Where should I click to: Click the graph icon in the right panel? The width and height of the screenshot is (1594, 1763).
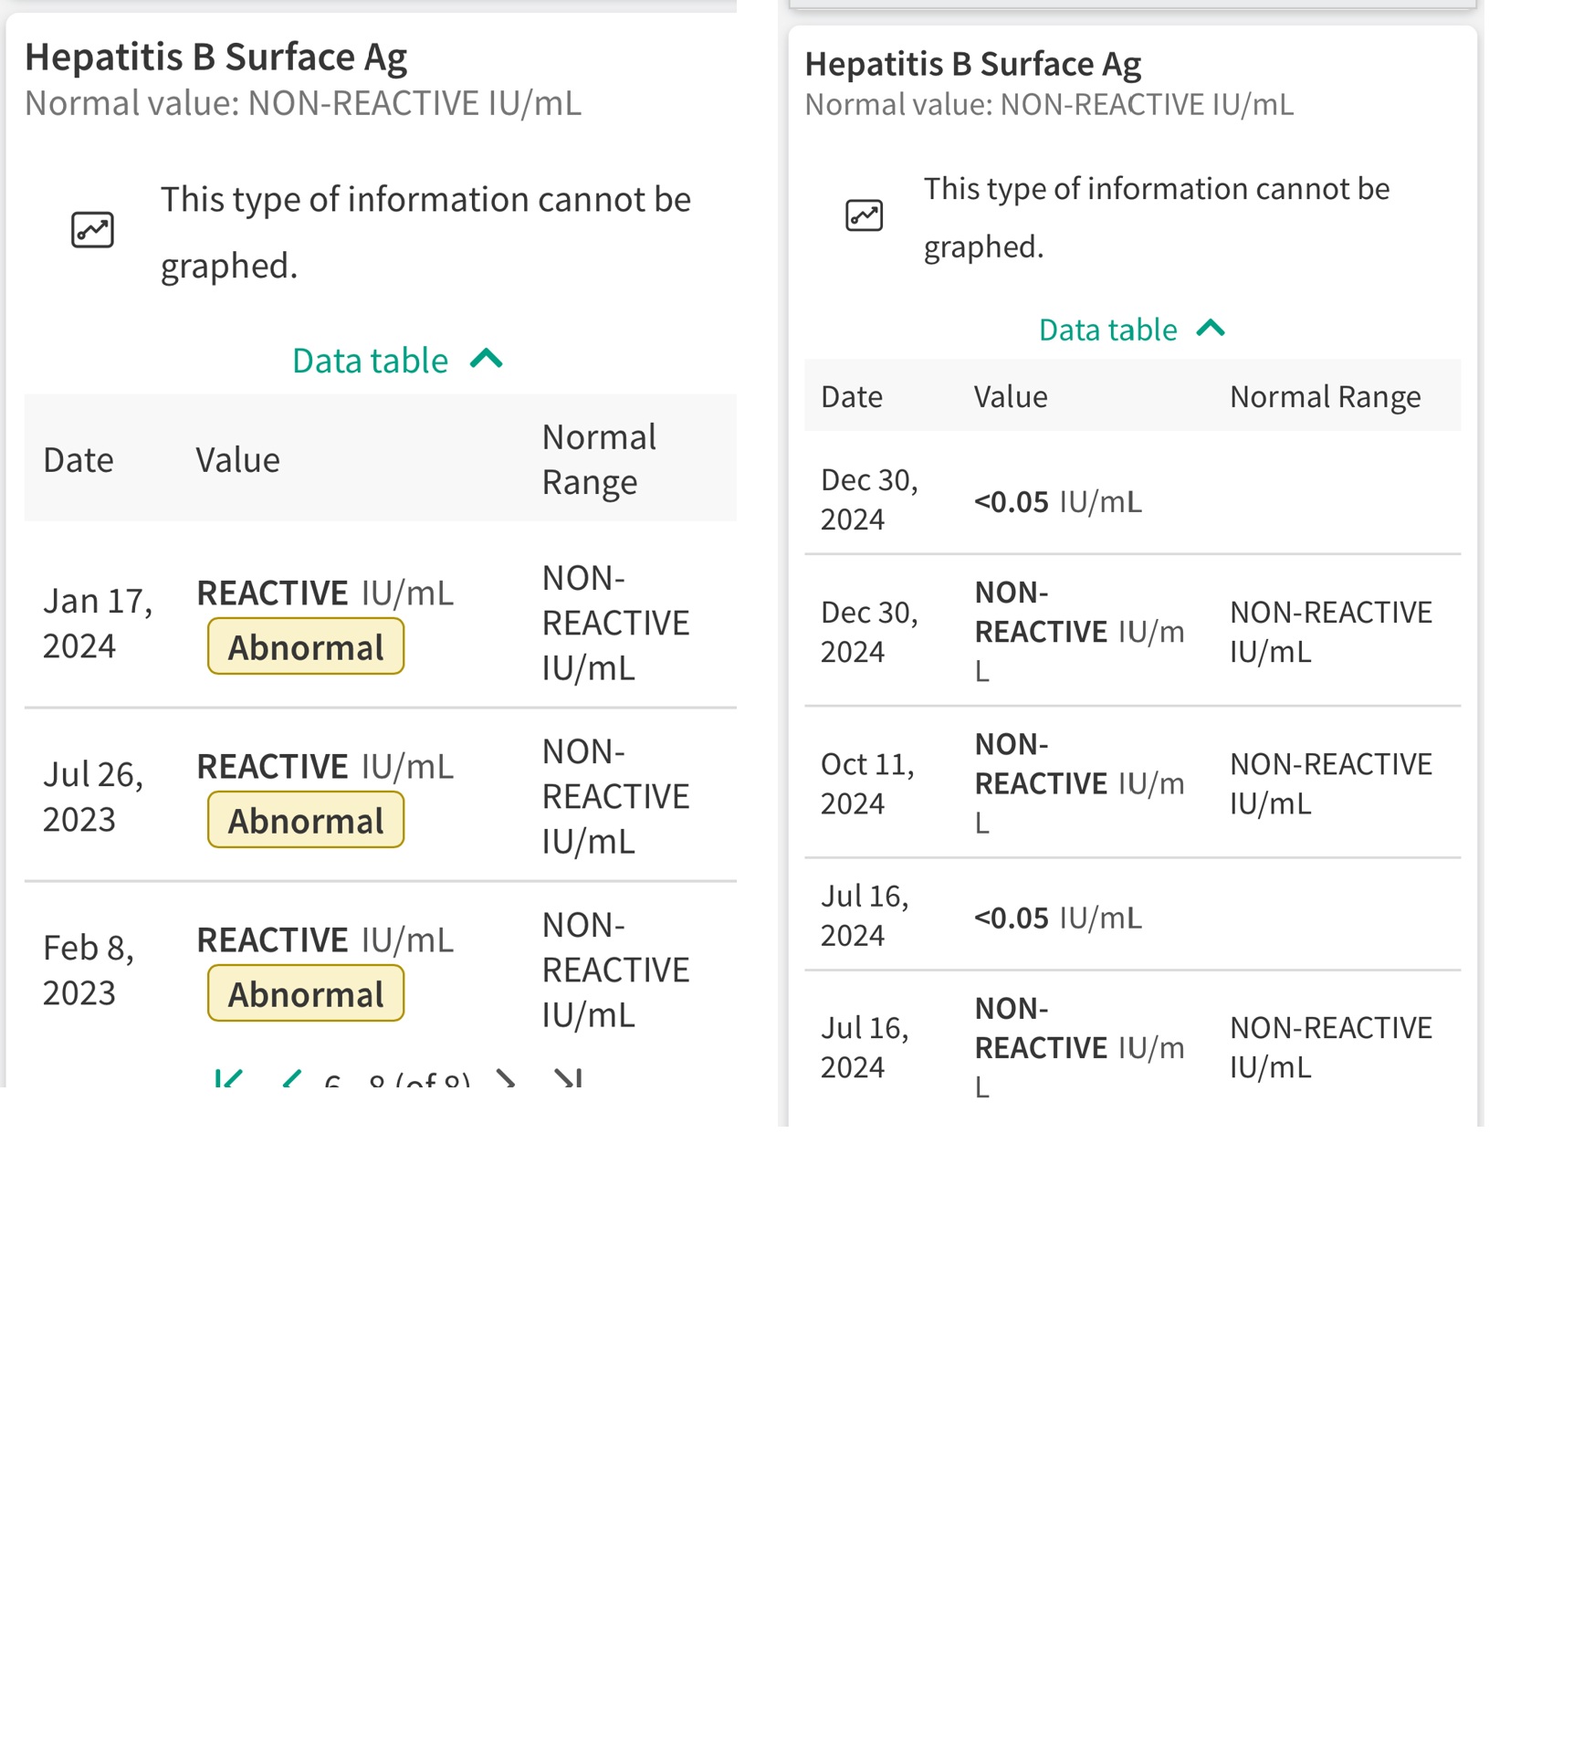[864, 215]
